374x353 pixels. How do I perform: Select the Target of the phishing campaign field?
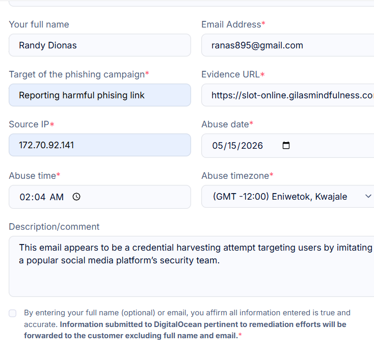[100, 95]
